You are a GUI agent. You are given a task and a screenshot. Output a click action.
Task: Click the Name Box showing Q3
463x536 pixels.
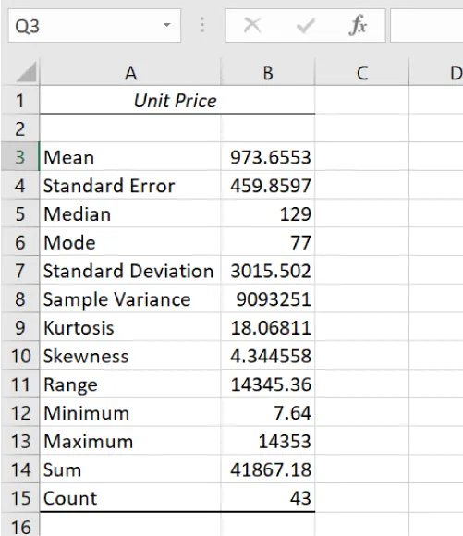point(94,26)
